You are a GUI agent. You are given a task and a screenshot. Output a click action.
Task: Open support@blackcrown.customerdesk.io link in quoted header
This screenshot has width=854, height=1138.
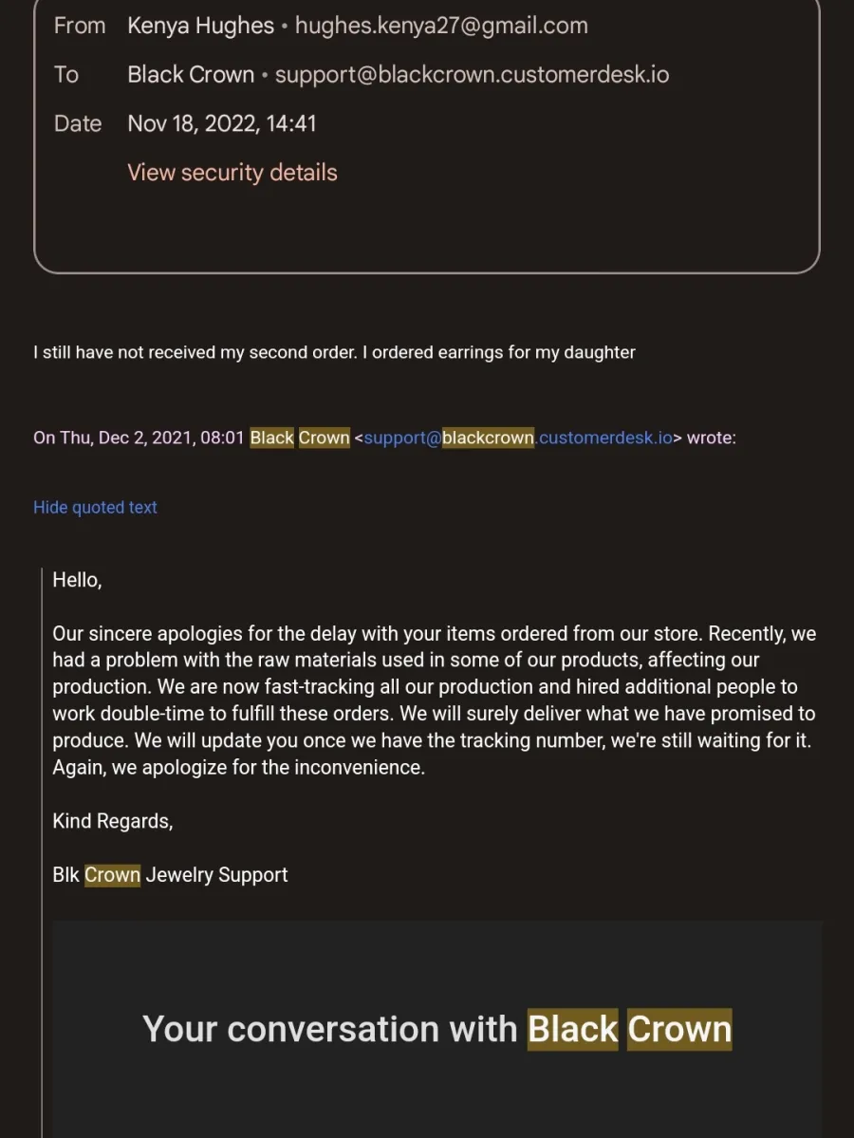pos(518,438)
